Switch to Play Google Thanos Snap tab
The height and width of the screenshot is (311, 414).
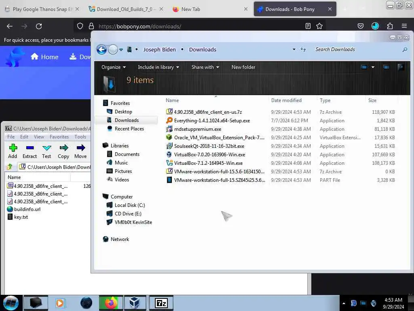pos(42,9)
